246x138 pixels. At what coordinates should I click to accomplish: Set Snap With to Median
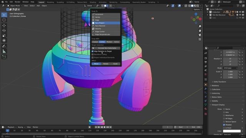[x=109, y=42]
